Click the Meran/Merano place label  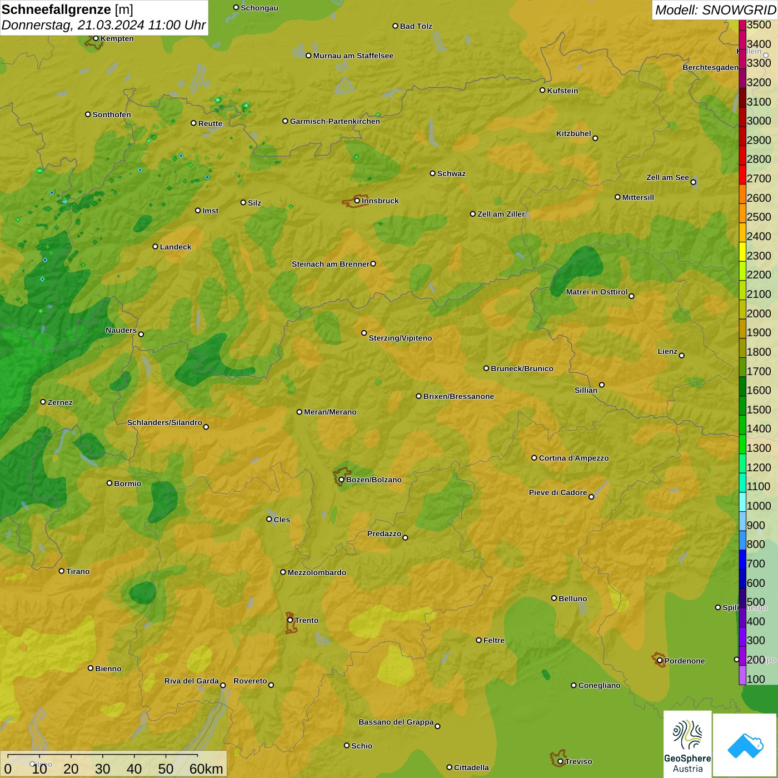click(330, 412)
